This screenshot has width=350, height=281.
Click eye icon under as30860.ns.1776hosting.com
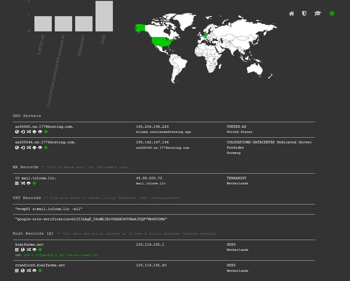click(40, 132)
